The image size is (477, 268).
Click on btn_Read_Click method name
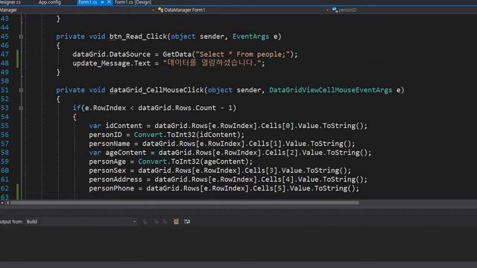pos(138,36)
